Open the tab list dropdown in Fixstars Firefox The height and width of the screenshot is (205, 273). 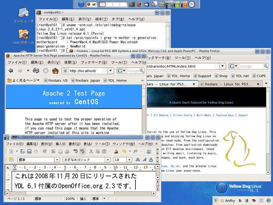click(x=266, y=84)
